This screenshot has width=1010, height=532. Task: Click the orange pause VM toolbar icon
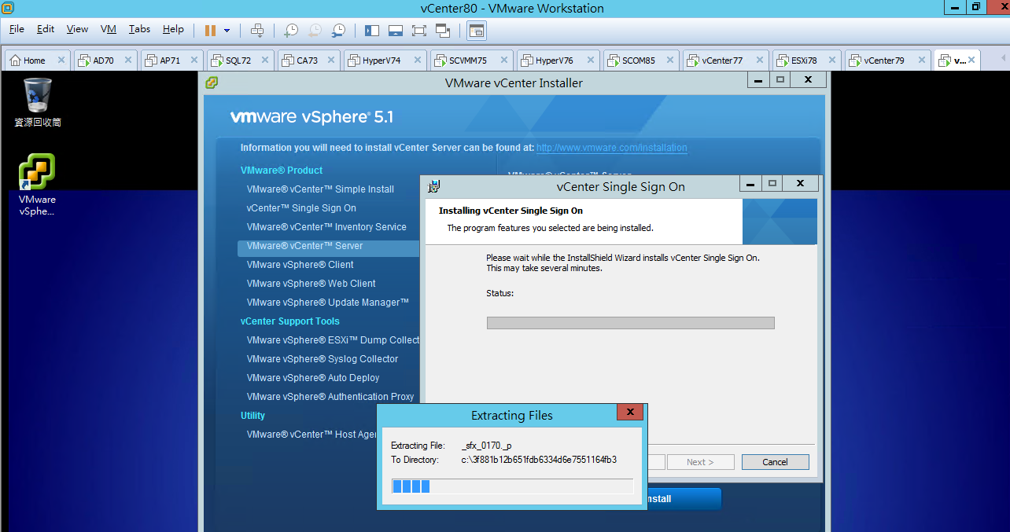(210, 31)
